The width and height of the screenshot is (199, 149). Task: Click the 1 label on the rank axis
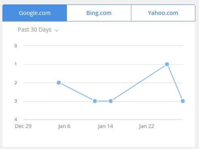coord(16,64)
